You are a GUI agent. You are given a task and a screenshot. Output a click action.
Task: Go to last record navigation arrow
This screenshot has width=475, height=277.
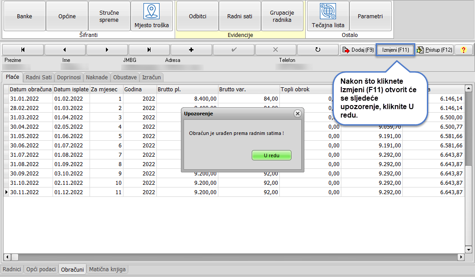pos(149,49)
